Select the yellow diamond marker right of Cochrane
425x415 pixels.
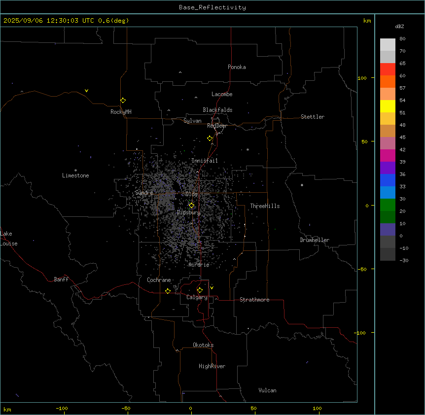click(168, 291)
